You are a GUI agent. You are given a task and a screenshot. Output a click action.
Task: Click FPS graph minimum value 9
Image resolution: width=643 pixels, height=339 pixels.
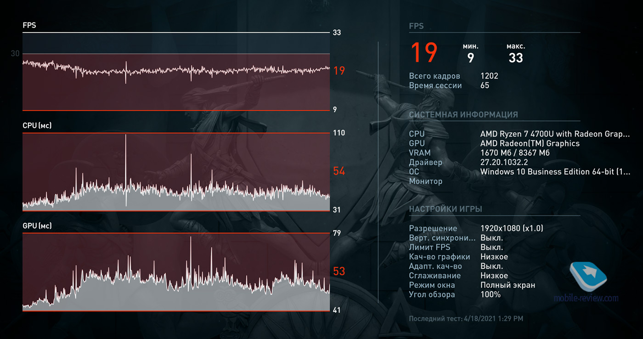click(x=335, y=109)
